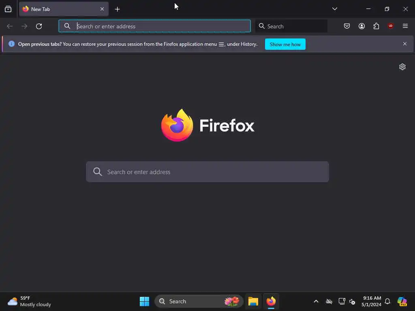Open the Firefox application hamburger menu
Viewport: 415px width, 311px height.
click(x=405, y=26)
